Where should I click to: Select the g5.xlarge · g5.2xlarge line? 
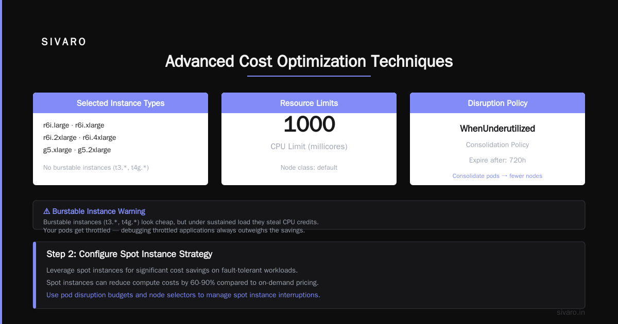coord(77,150)
